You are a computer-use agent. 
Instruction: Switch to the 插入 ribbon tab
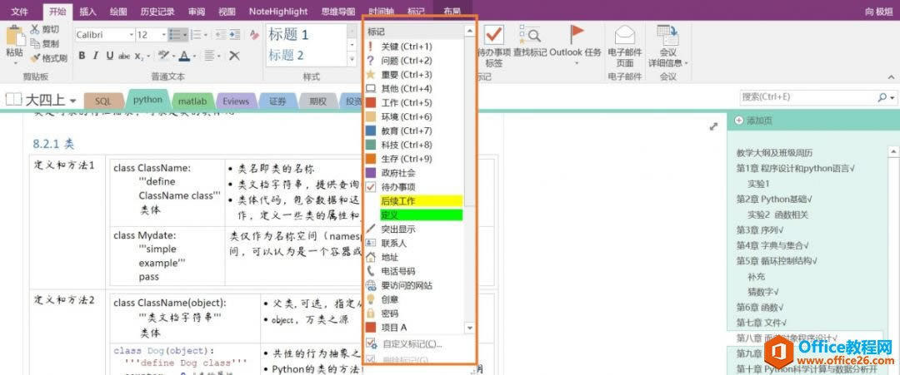[88, 11]
